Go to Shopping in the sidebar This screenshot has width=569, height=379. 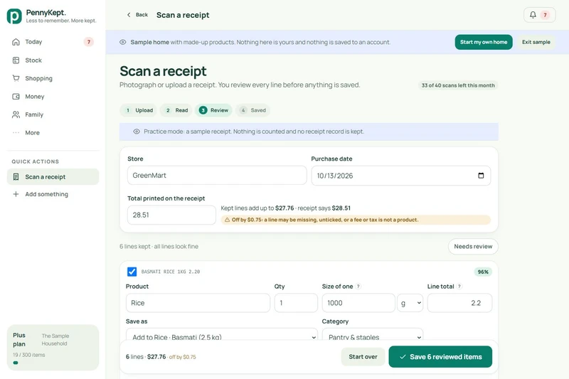click(53, 78)
